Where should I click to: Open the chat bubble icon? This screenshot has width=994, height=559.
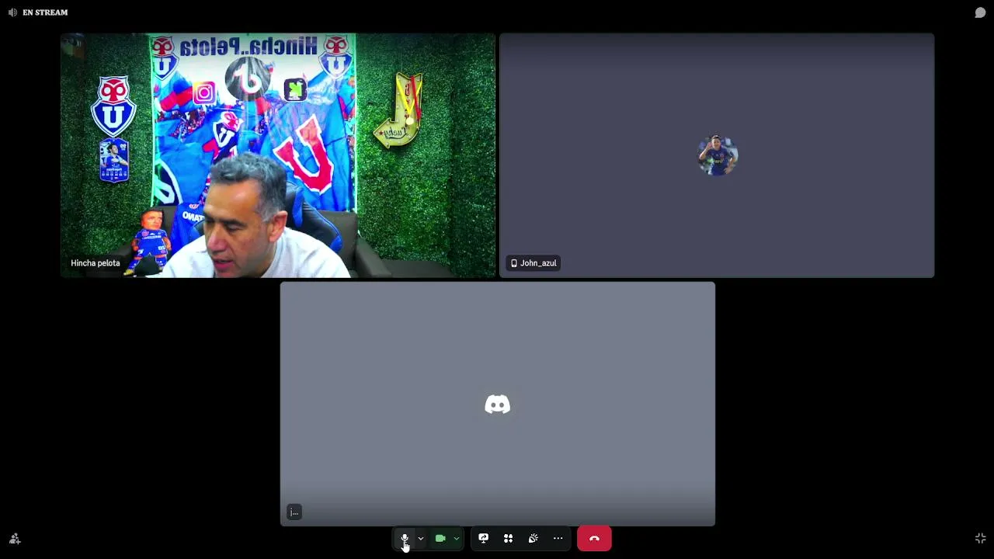(x=980, y=12)
